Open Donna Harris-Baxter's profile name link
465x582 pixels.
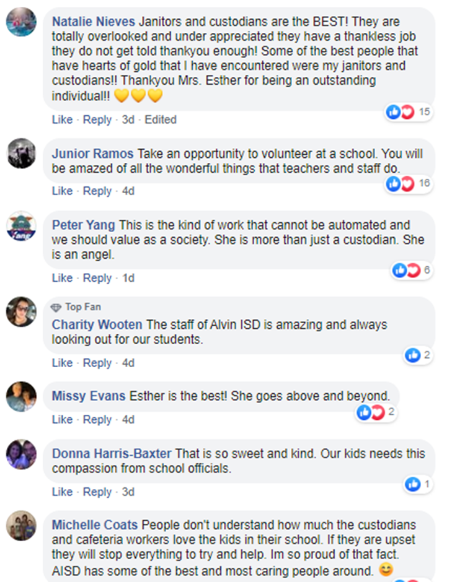click(x=112, y=454)
